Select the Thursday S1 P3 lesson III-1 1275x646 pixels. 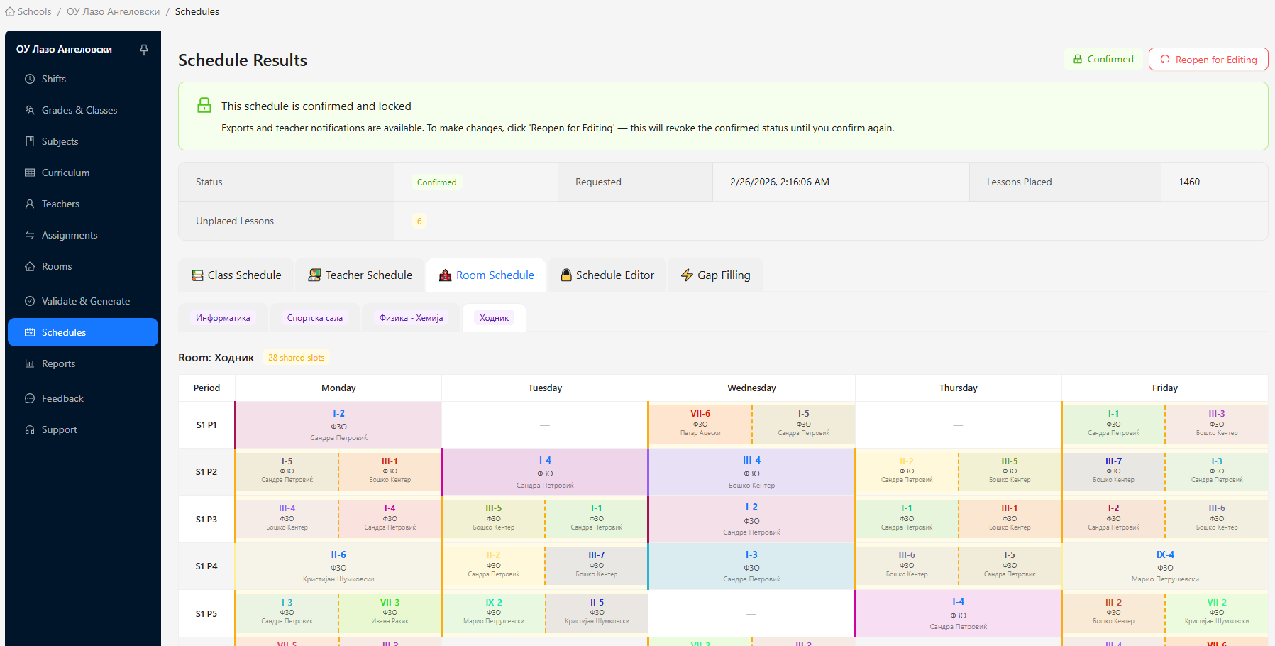[x=1010, y=519]
